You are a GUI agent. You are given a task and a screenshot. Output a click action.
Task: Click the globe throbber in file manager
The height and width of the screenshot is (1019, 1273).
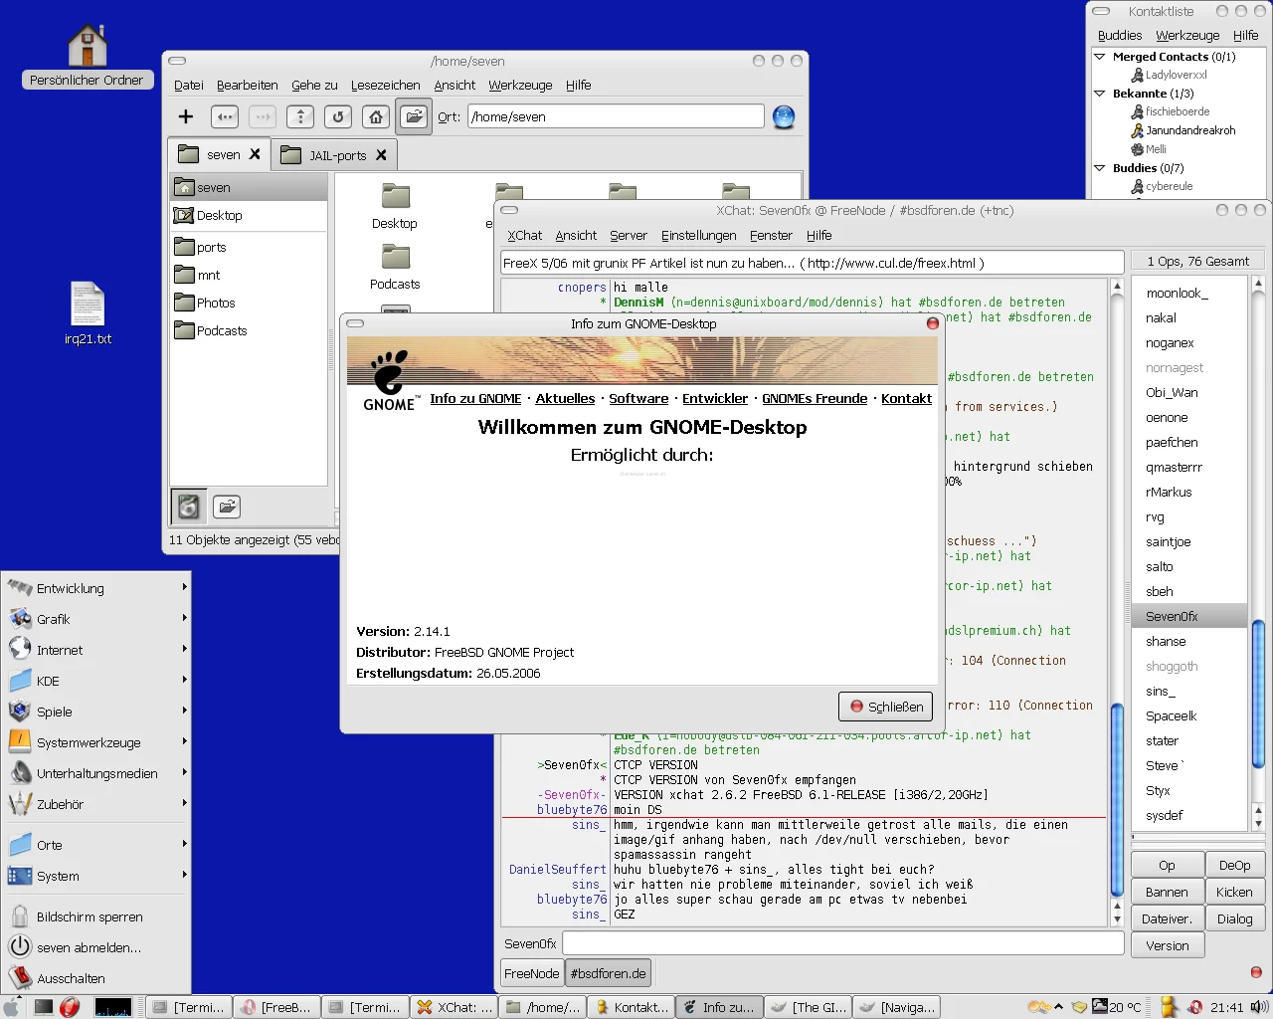[784, 117]
